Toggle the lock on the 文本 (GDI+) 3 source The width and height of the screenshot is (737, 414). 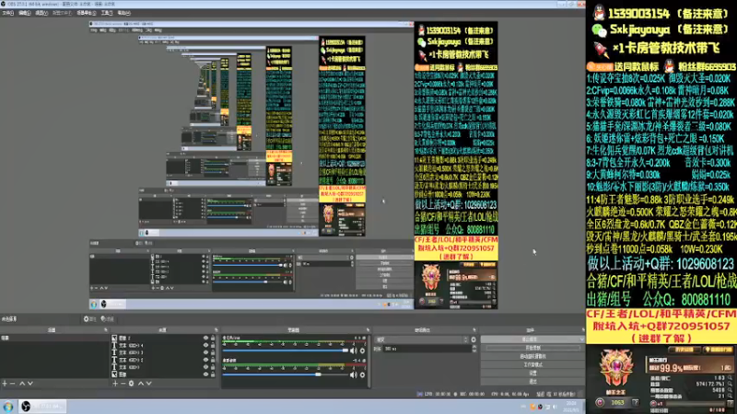(213, 352)
